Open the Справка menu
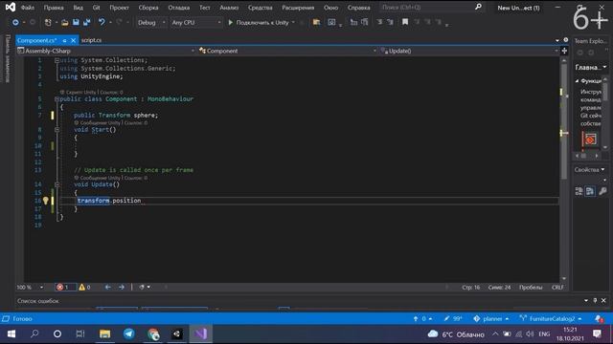Viewport: 613px width, 344px height. (358, 8)
